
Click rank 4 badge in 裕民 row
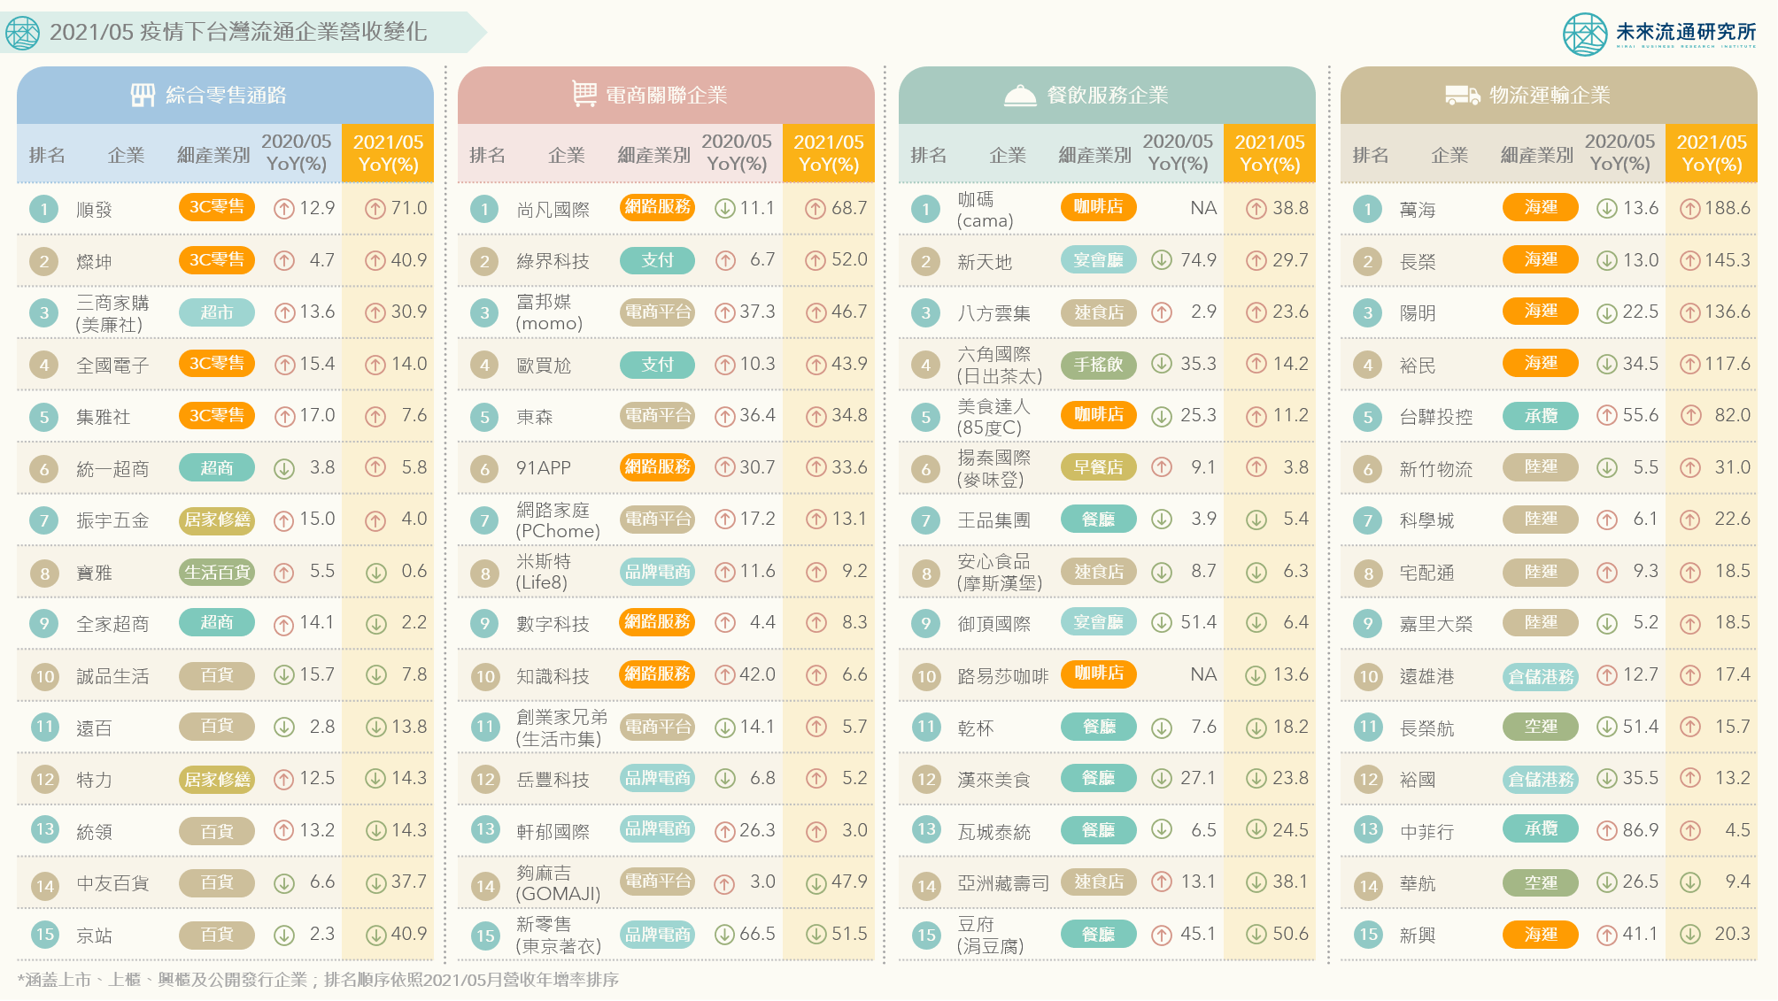click(x=1367, y=365)
